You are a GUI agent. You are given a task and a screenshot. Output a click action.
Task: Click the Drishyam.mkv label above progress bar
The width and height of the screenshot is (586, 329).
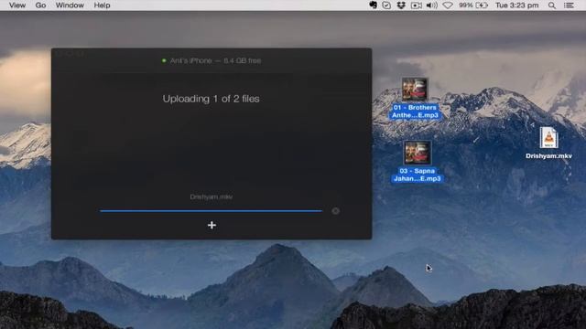(212, 196)
